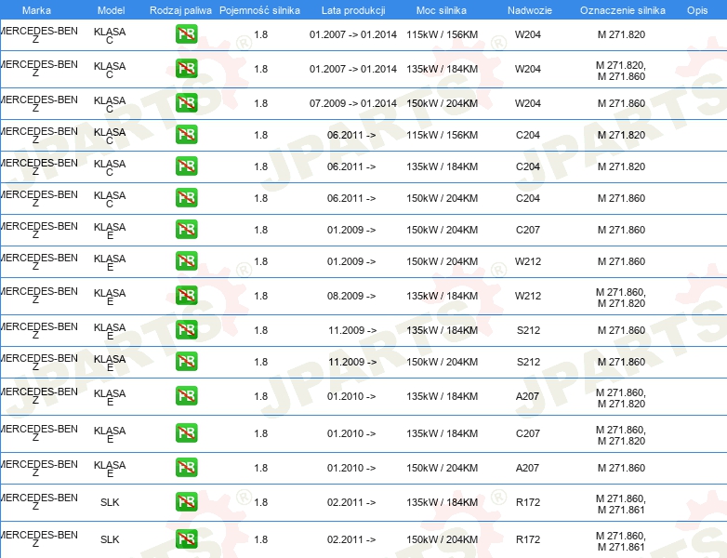
Task: Click the petrol fuel icon in the C204 135kW row
Action: [186, 166]
